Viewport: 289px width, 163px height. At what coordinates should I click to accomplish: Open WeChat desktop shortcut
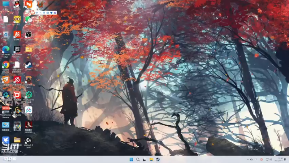click(x=29, y=20)
